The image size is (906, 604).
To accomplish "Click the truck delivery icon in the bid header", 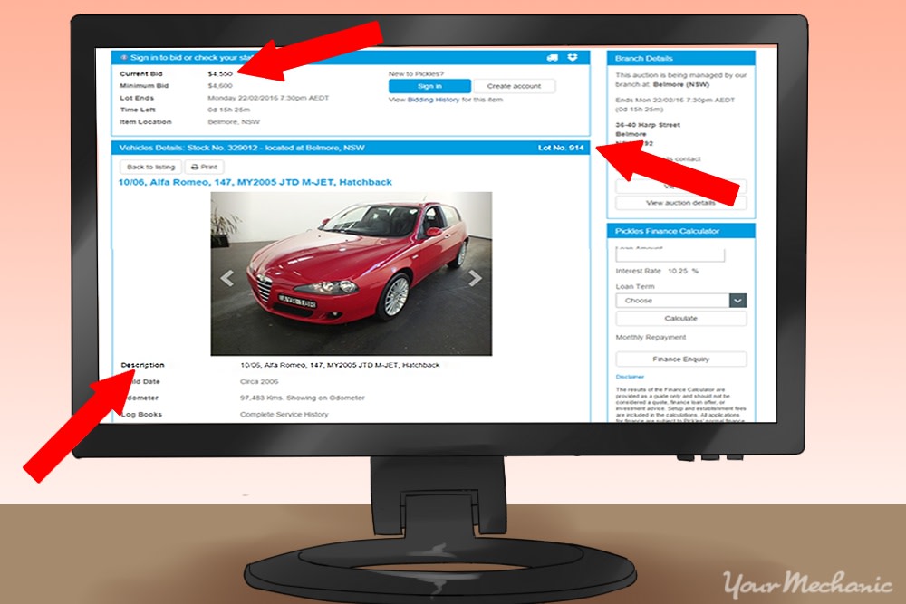I will (553, 58).
